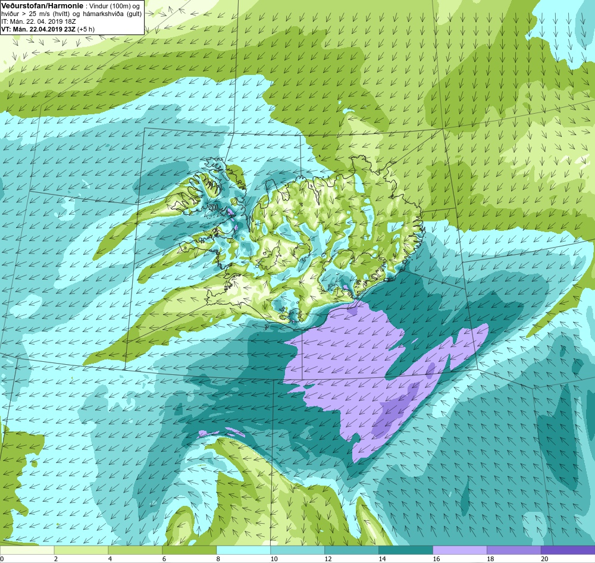
Task: Click the 'VT: Mán. 22.04.2019 23Z' valid time
Action: pyautogui.click(x=39, y=29)
